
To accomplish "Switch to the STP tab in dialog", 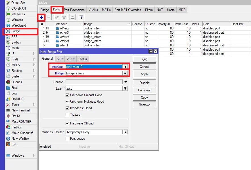I will click(x=60, y=59).
